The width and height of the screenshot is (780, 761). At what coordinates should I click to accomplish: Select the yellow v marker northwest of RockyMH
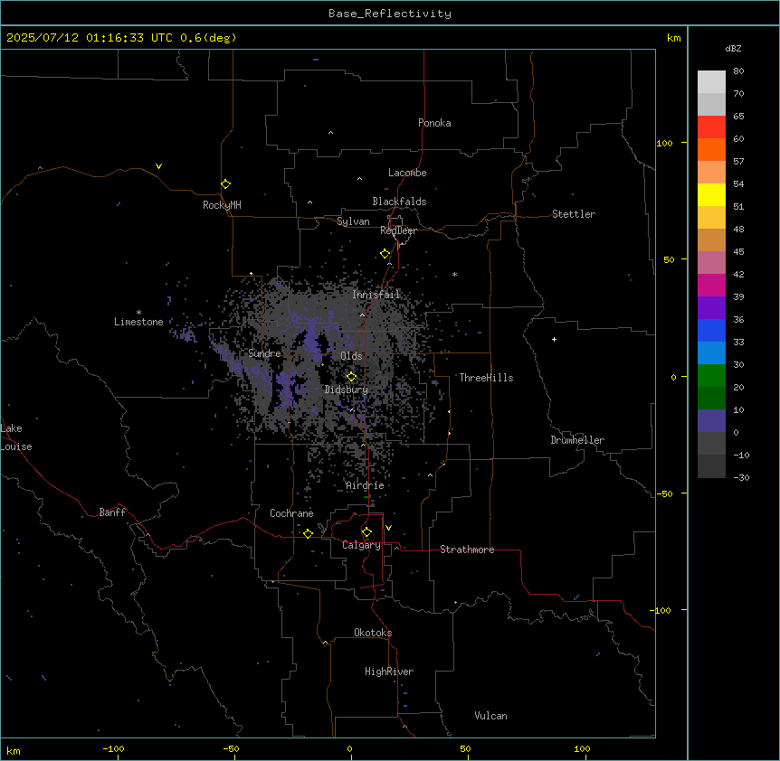click(x=158, y=166)
